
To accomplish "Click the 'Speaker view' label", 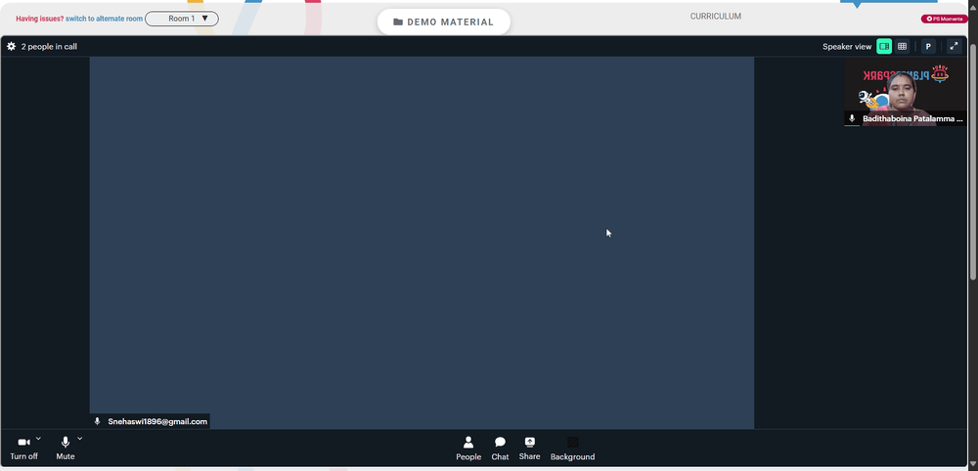I will click(x=846, y=46).
